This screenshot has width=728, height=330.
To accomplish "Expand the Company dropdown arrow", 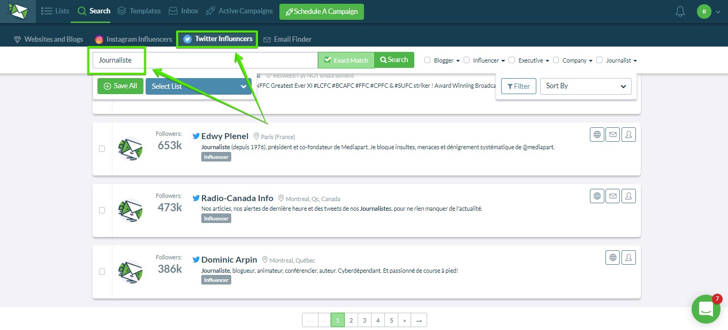I will click(591, 61).
